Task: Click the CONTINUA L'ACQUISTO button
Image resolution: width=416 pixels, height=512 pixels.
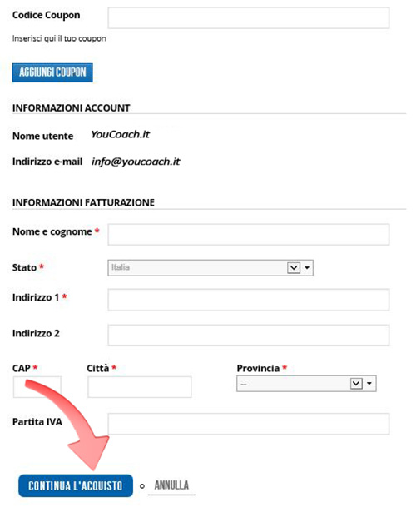Action: click(x=76, y=485)
